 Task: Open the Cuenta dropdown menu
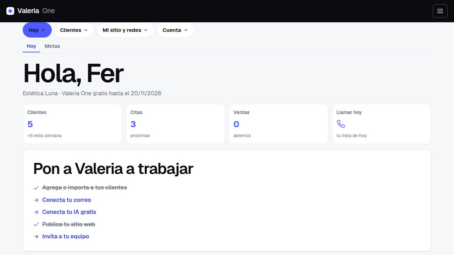click(175, 30)
